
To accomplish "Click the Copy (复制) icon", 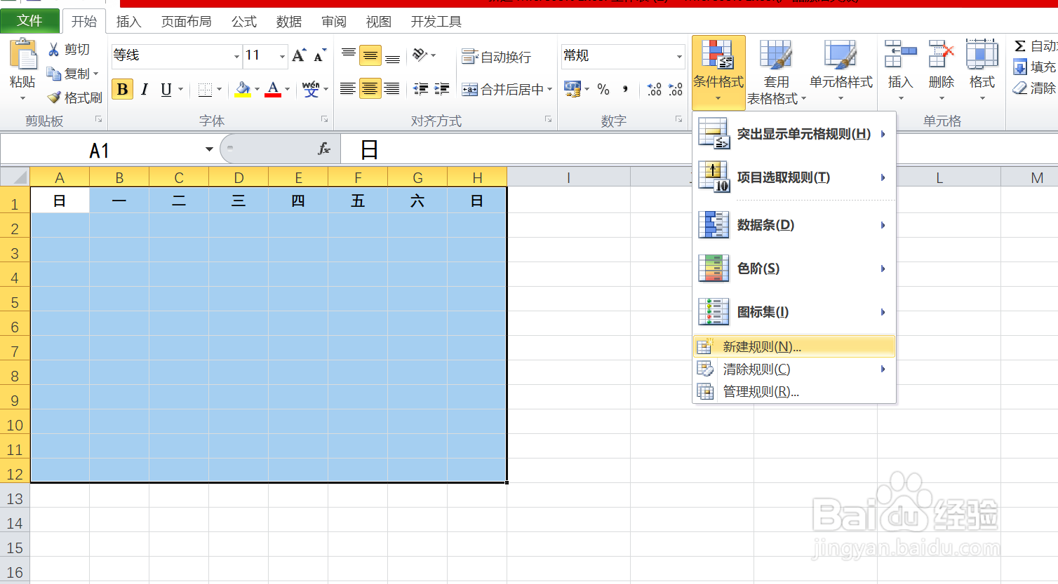I will [53, 73].
